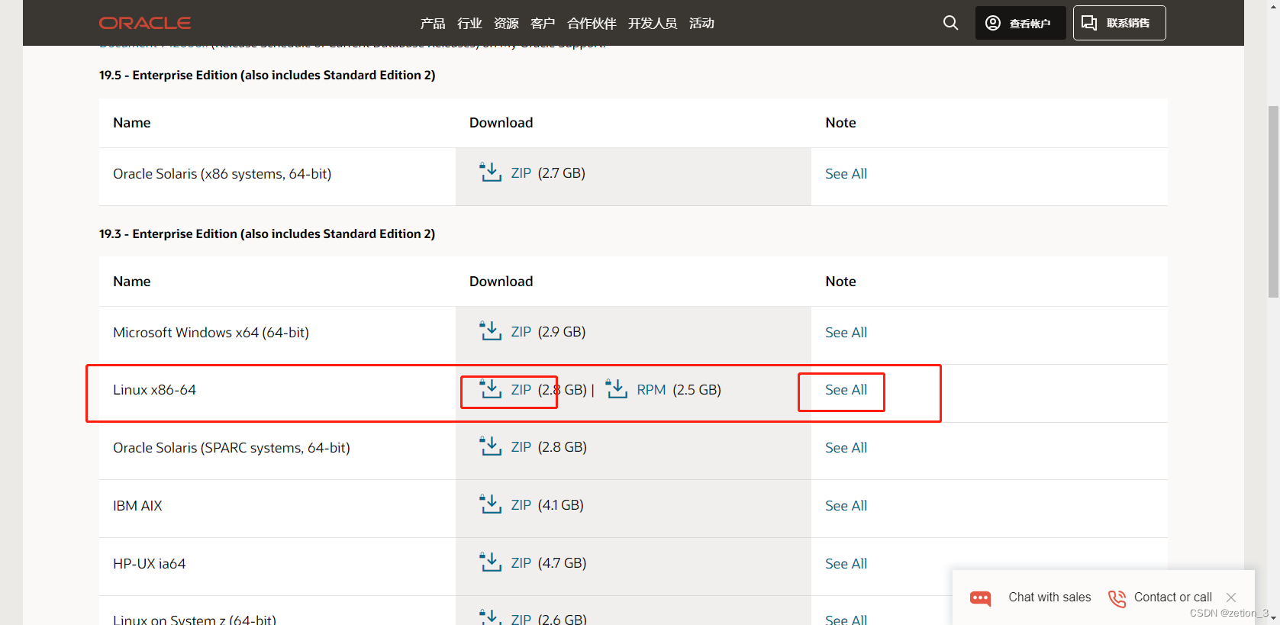Click the chat icon in 联系销售 button
The width and height of the screenshot is (1280, 625).
click(1089, 23)
